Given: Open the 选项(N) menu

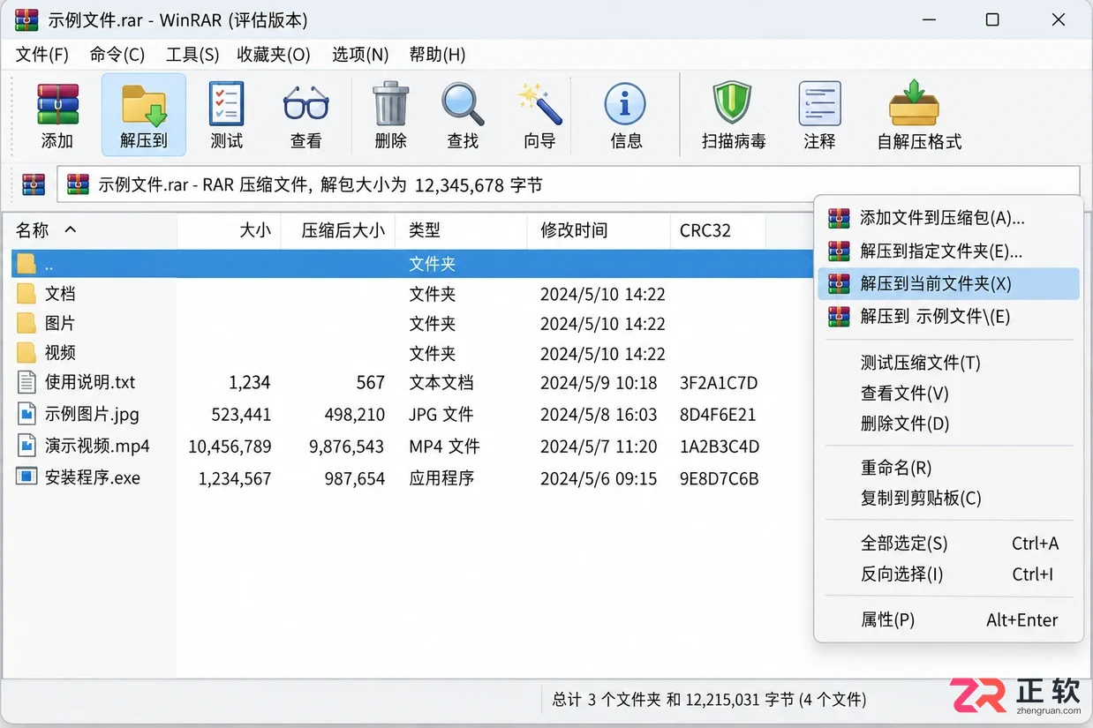Looking at the screenshot, I should tap(360, 55).
